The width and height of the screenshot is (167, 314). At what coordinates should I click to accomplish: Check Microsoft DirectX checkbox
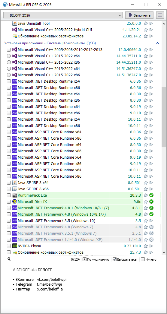(x=9, y=201)
